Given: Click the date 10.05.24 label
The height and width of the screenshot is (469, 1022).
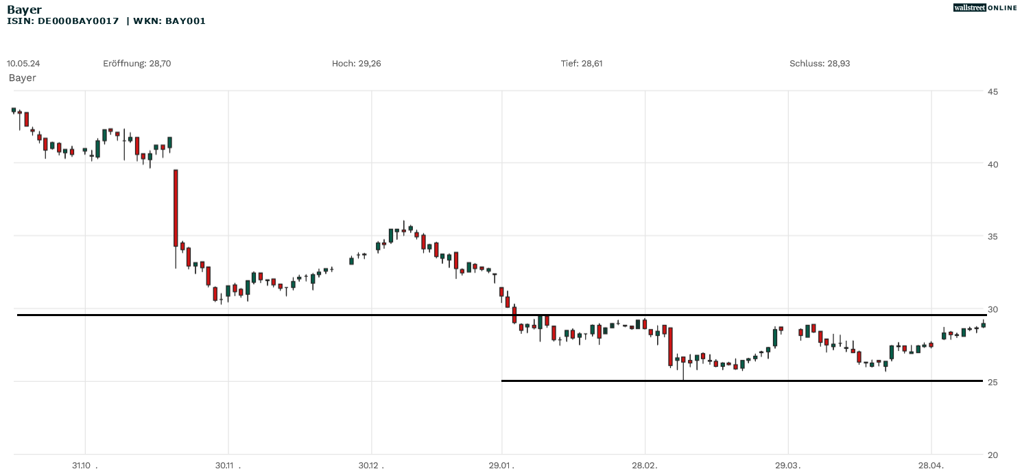Looking at the screenshot, I should pyautogui.click(x=23, y=63).
